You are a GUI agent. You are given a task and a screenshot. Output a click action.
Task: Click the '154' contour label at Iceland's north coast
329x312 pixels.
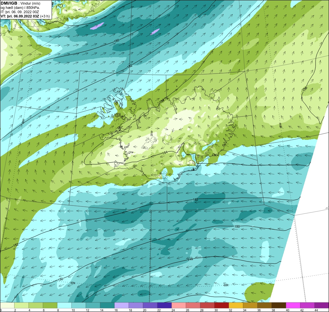(162, 101)
